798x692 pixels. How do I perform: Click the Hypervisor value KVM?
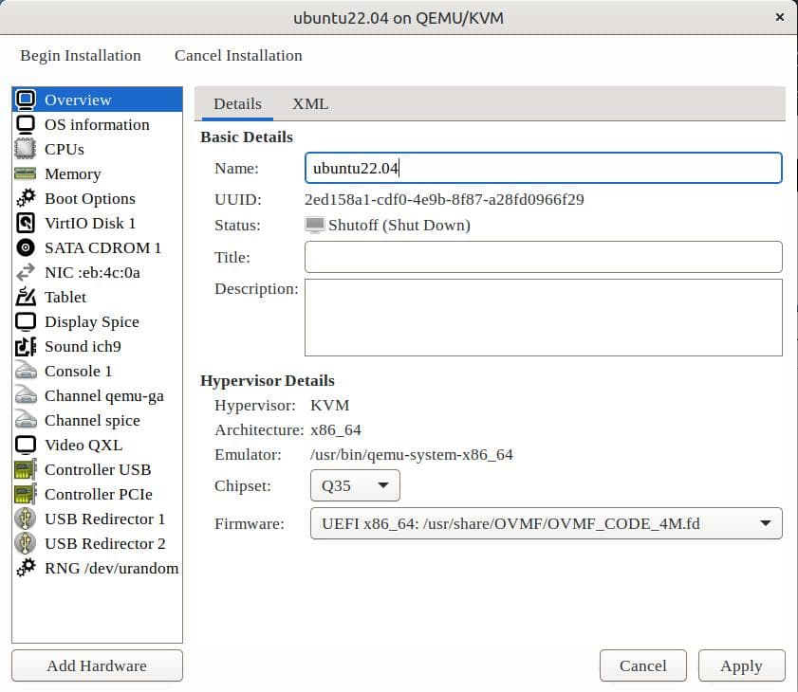click(330, 405)
